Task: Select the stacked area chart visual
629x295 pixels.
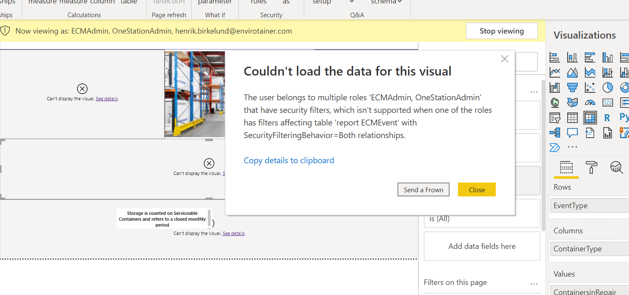Action: [x=590, y=73]
